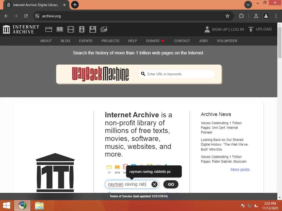Open the Video (film strip) icon in the top bar

click(x=71, y=29)
